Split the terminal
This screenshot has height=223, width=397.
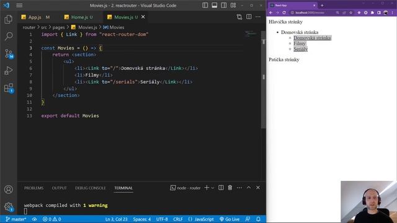pos(221,188)
